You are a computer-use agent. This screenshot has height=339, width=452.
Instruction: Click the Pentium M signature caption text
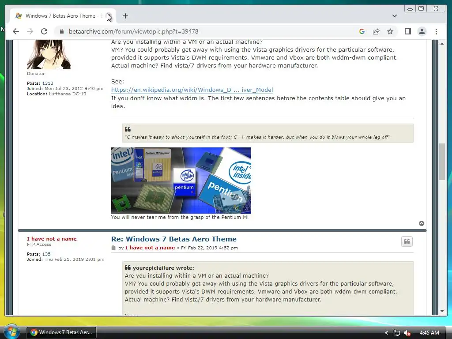(180, 217)
